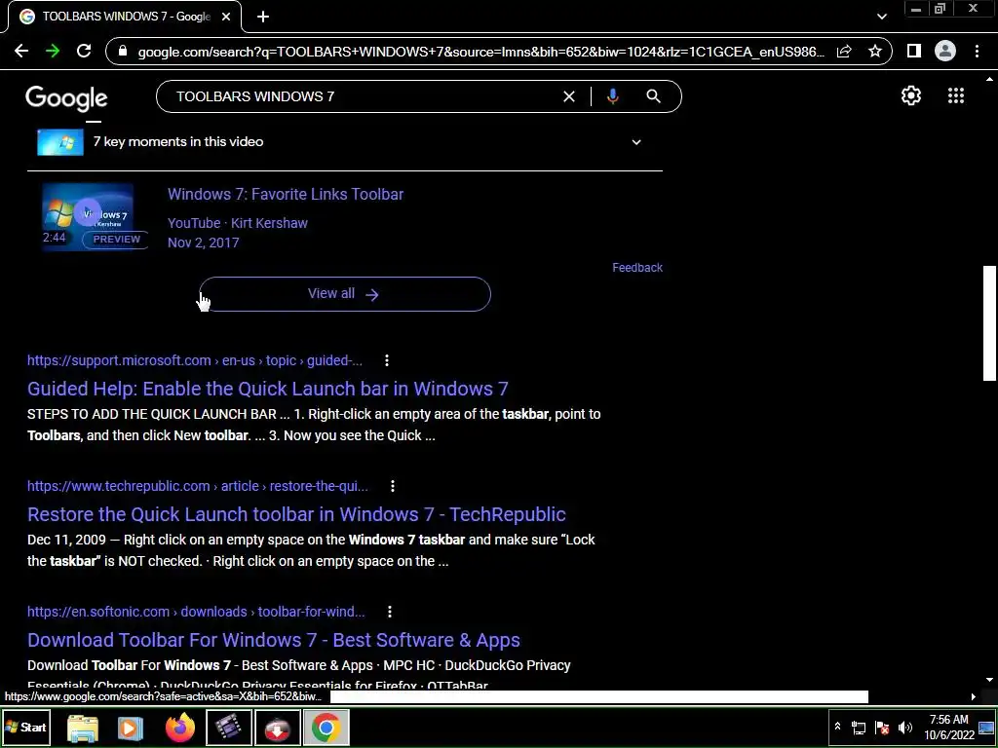Open the tab search chevron
This screenshot has width=998, height=748.
tap(881, 17)
